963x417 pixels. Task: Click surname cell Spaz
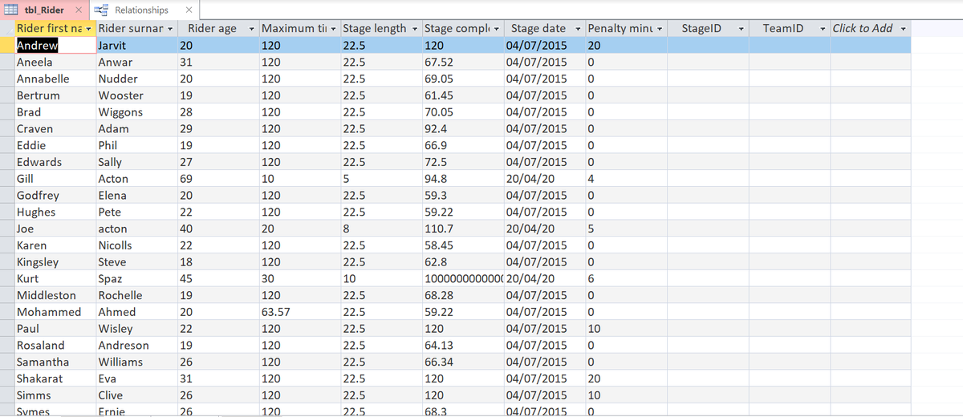(x=136, y=278)
